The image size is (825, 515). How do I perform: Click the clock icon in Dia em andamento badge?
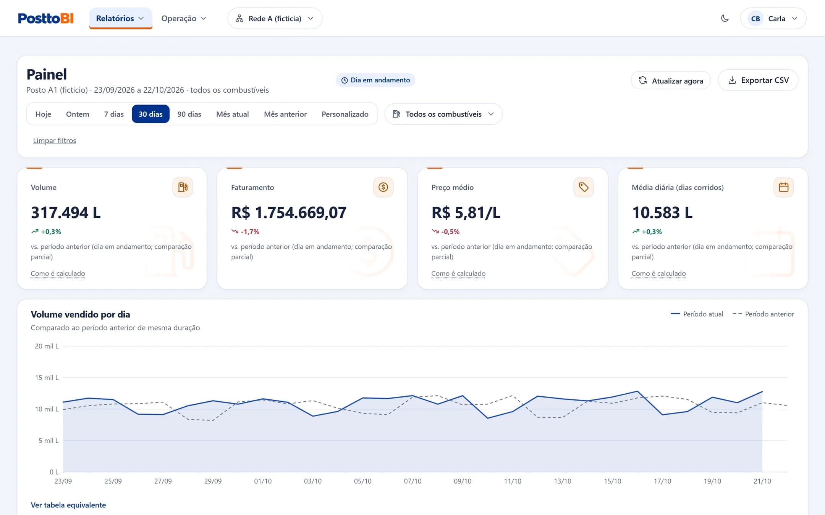[345, 80]
